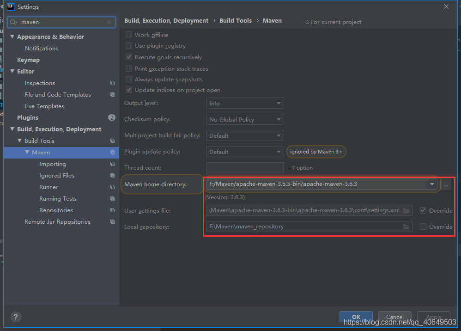Select Keymap in settings tree
The height and width of the screenshot is (331, 461).
(28, 60)
